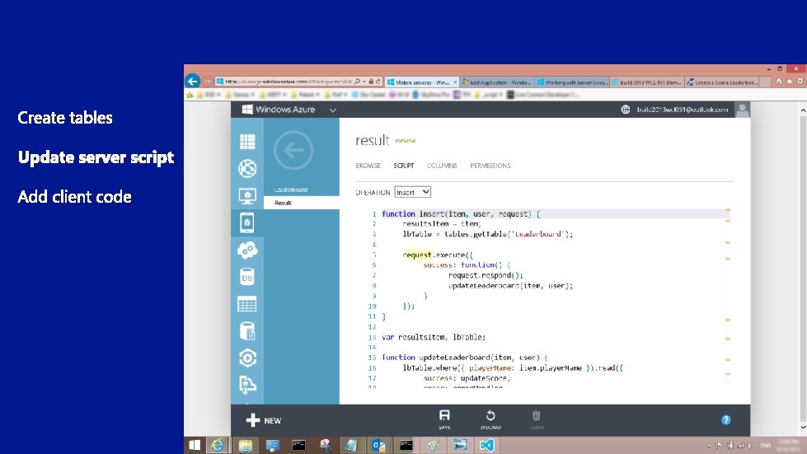The width and height of the screenshot is (807, 454).
Task: Click the page vertical scrollbar down arrow
Action: pyautogui.click(x=803, y=428)
